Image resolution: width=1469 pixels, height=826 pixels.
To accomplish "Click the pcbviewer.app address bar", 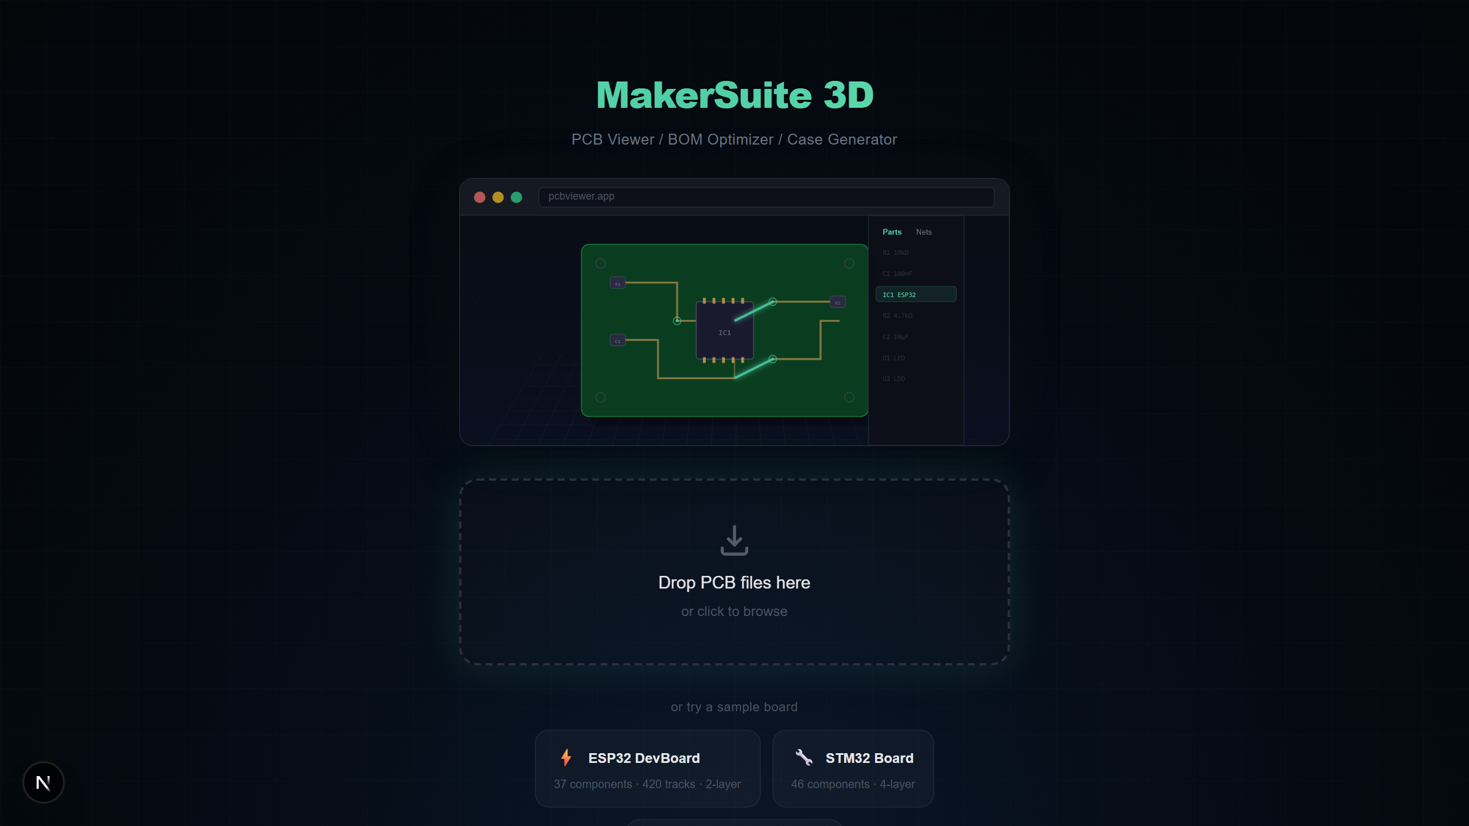I will tap(766, 197).
